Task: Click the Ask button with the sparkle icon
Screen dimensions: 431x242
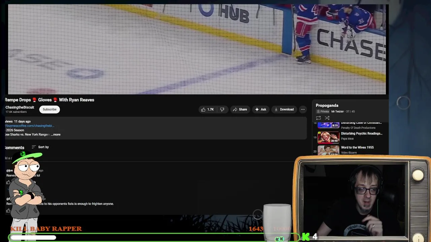Action: 261,109
